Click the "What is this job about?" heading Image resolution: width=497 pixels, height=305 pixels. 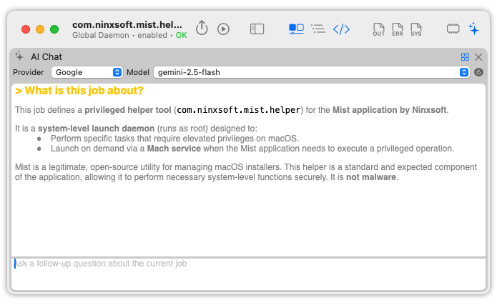coord(79,91)
